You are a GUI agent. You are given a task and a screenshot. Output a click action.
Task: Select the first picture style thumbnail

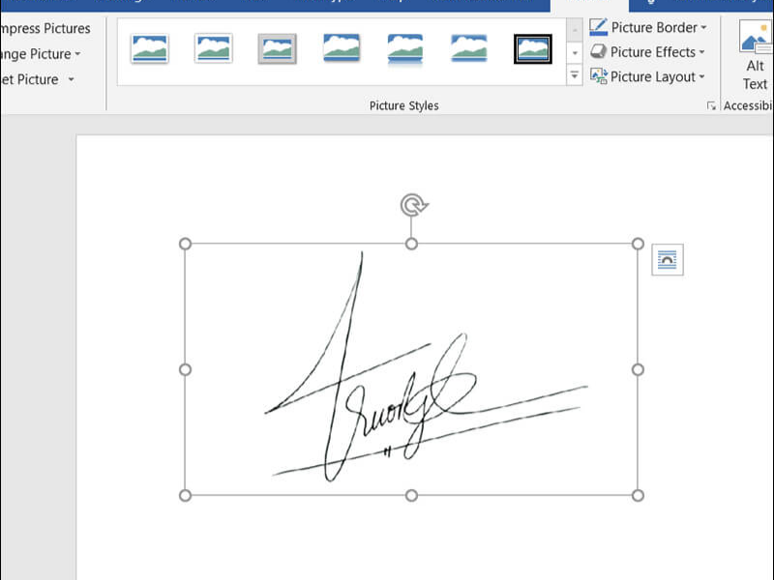[x=150, y=48]
